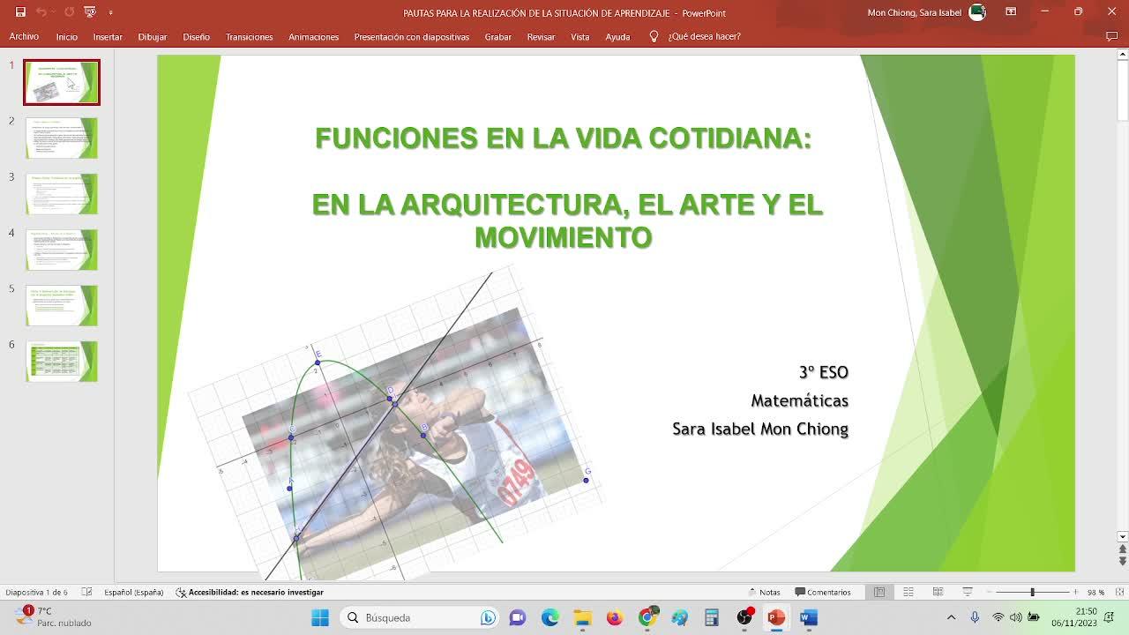Open the Dibujar ribbon tab
Image resolution: width=1129 pixels, height=635 pixels.
tap(153, 37)
